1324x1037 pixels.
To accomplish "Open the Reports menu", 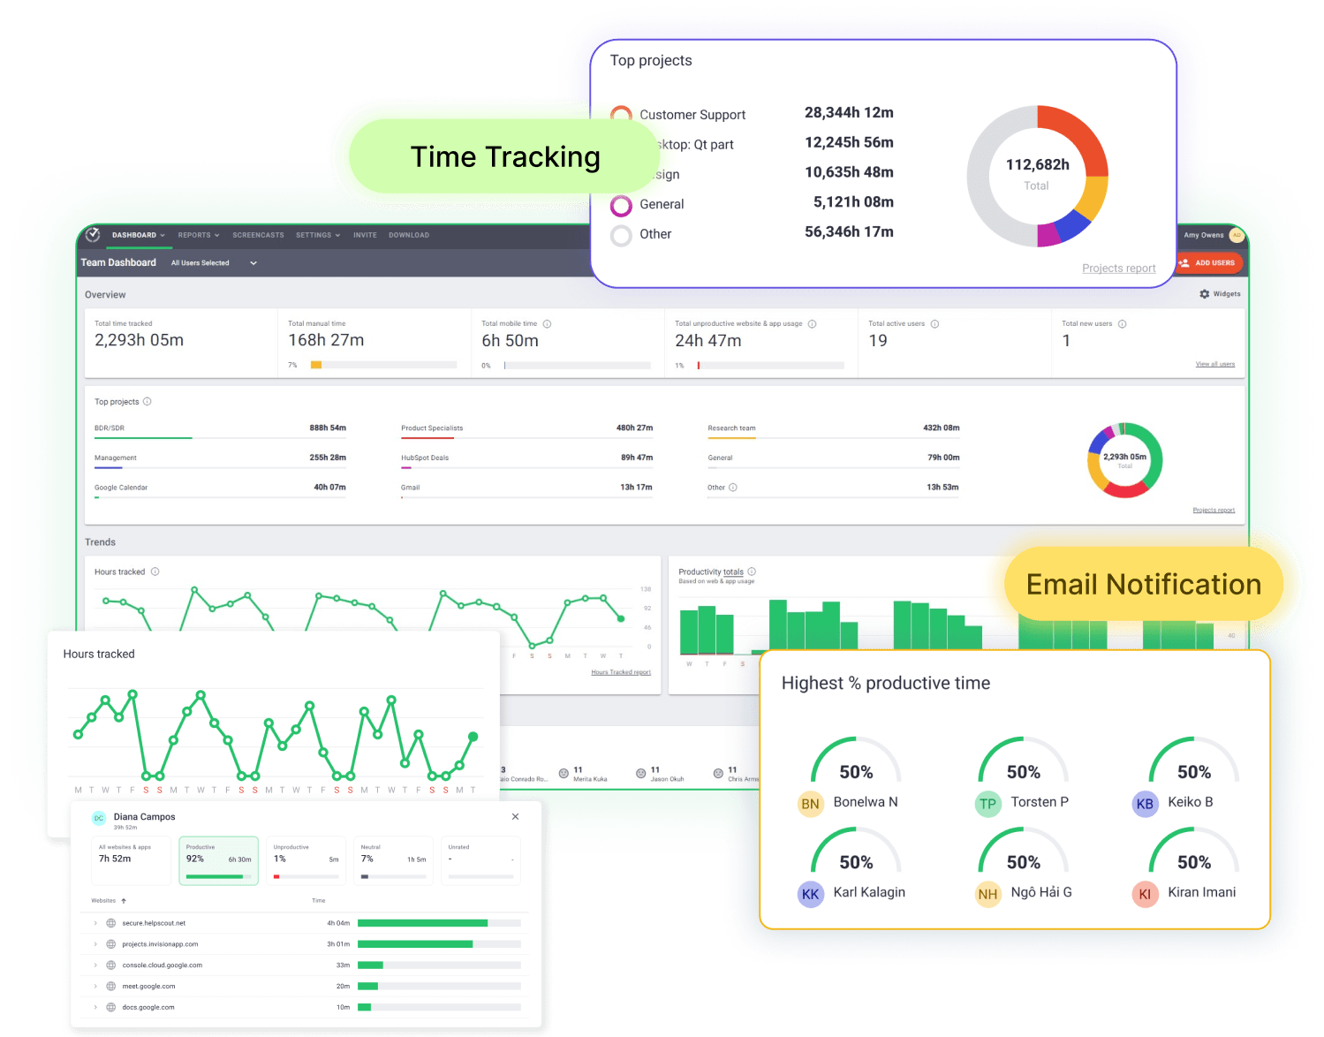I will pos(199,235).
